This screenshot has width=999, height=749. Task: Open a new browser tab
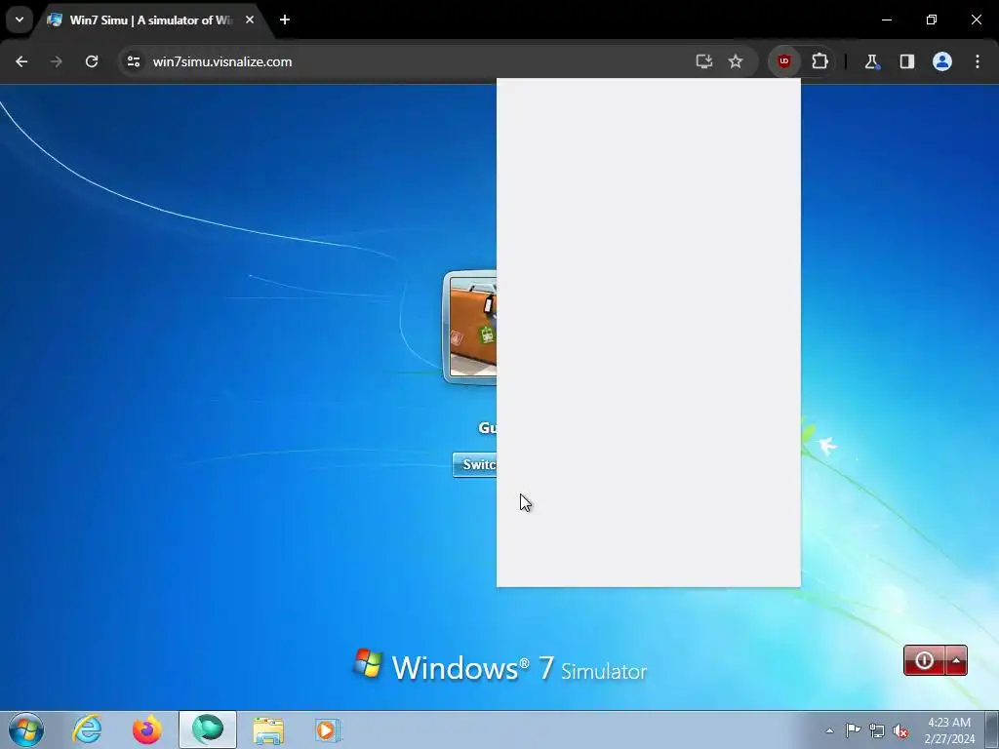(285, 20)
